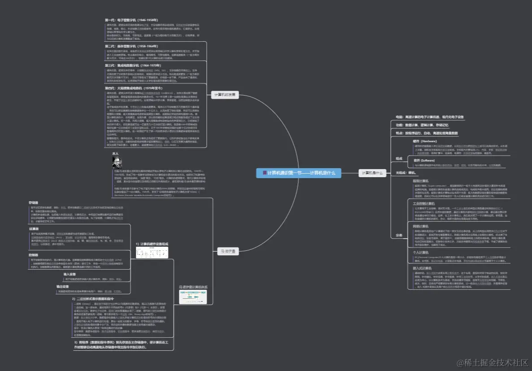Select the 组成 topic
The height and width of the screenshot is (371, 532).
tap(399, 158)
